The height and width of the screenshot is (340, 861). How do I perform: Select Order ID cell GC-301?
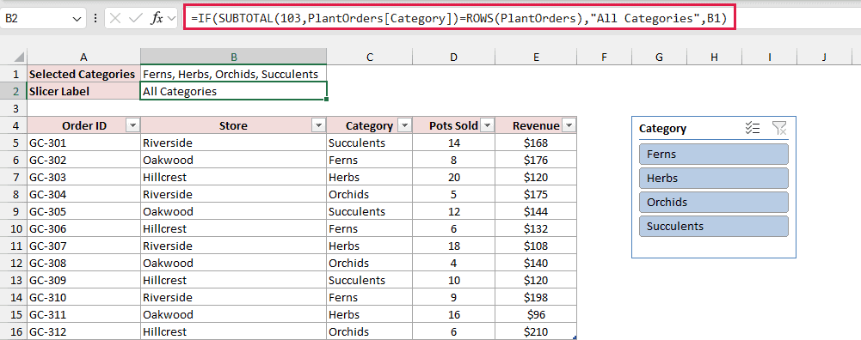pyautogui.click(x=83, y=143)
